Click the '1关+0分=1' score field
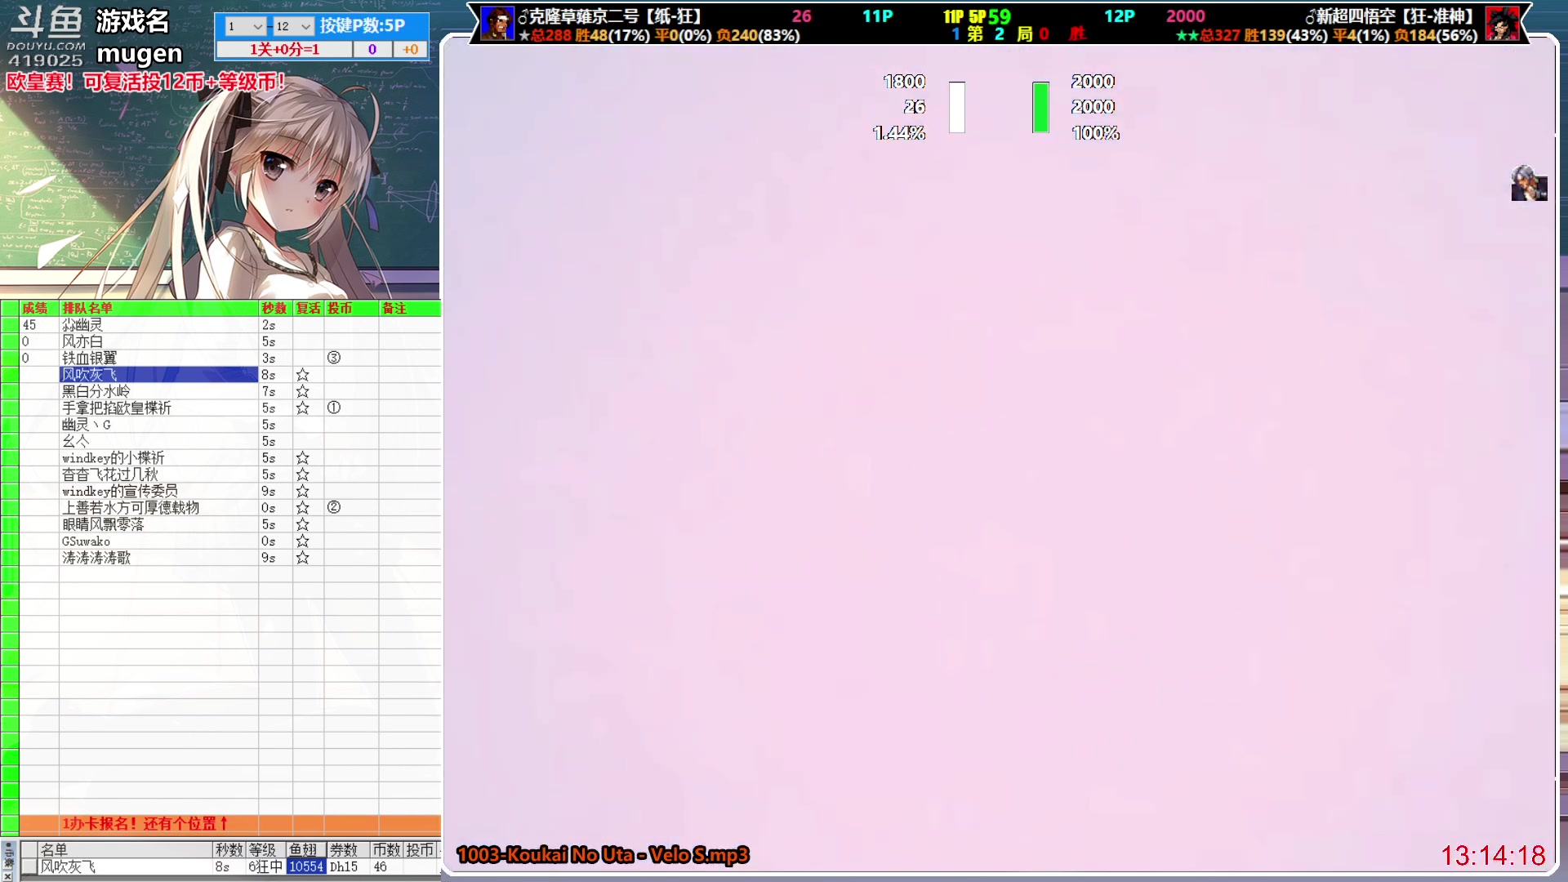 click(284, 50)
